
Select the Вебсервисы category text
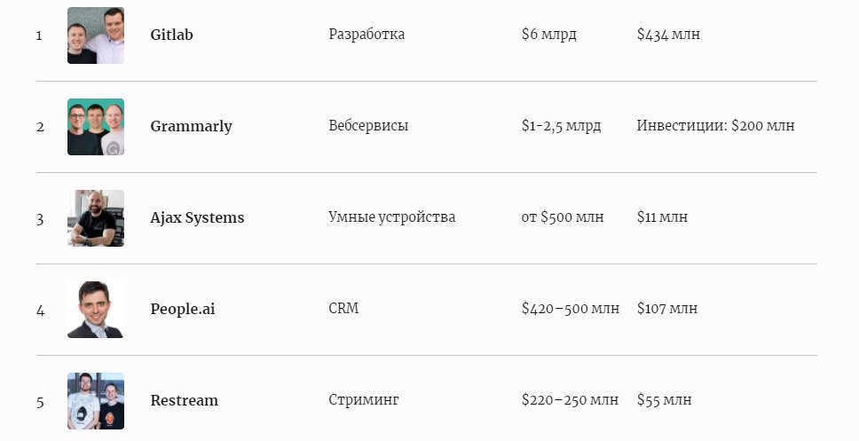tap(368, 126)
